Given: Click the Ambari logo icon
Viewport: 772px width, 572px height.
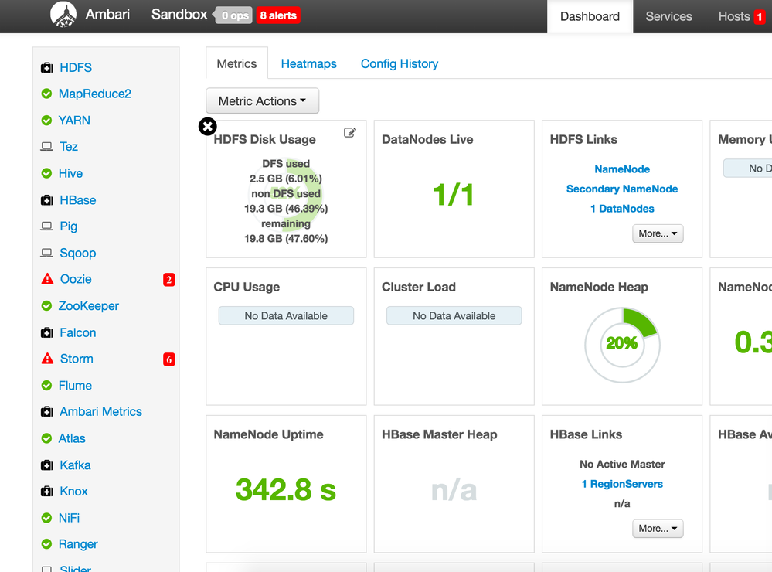Looking at the screenshot, I should click(63, 14).
